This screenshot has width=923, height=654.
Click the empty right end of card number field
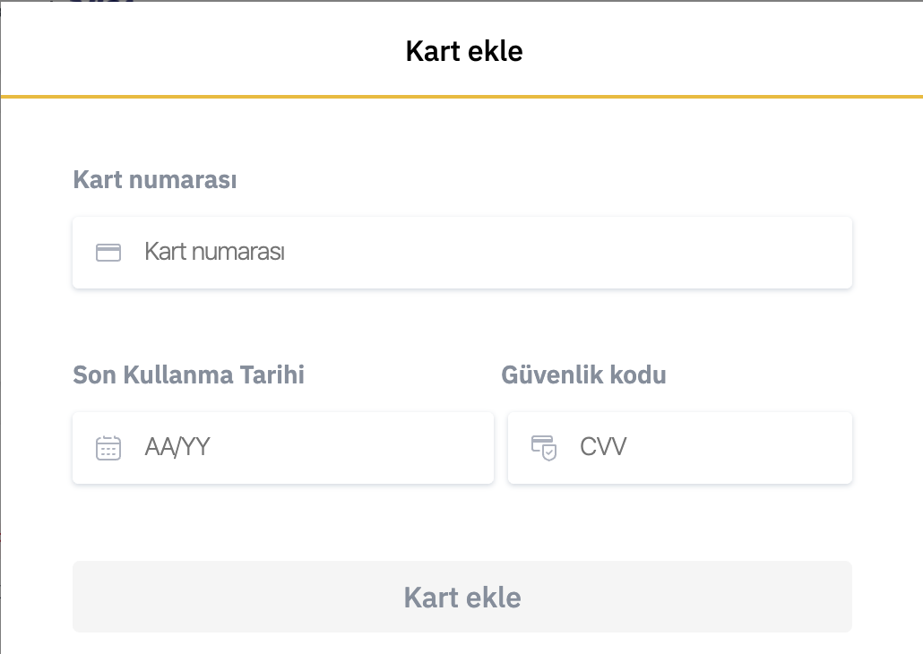coord(789,253)
